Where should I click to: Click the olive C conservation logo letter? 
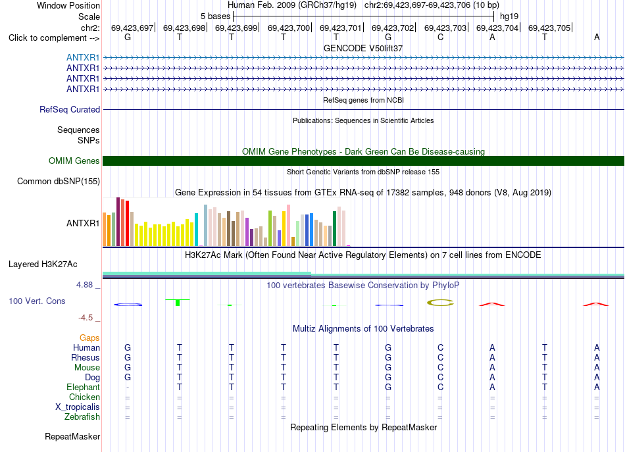click(440, 303)
